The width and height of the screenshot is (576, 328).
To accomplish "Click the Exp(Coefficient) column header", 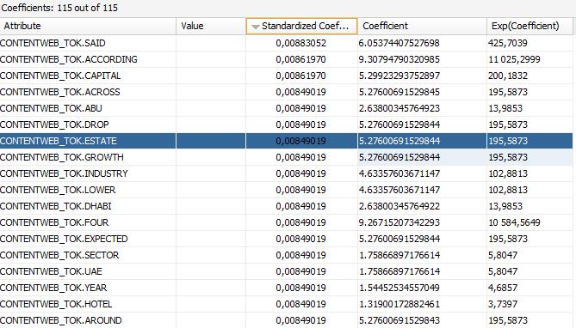I will (530, 26).
